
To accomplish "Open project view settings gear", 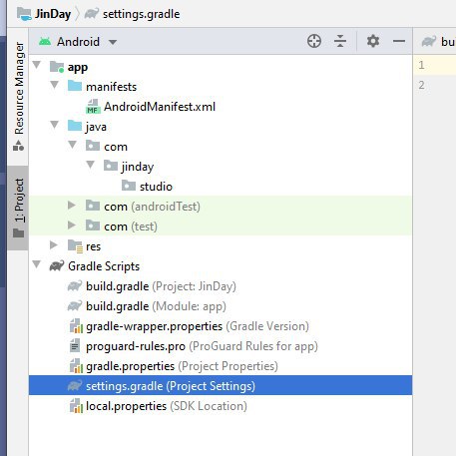I will click(373, 41).
